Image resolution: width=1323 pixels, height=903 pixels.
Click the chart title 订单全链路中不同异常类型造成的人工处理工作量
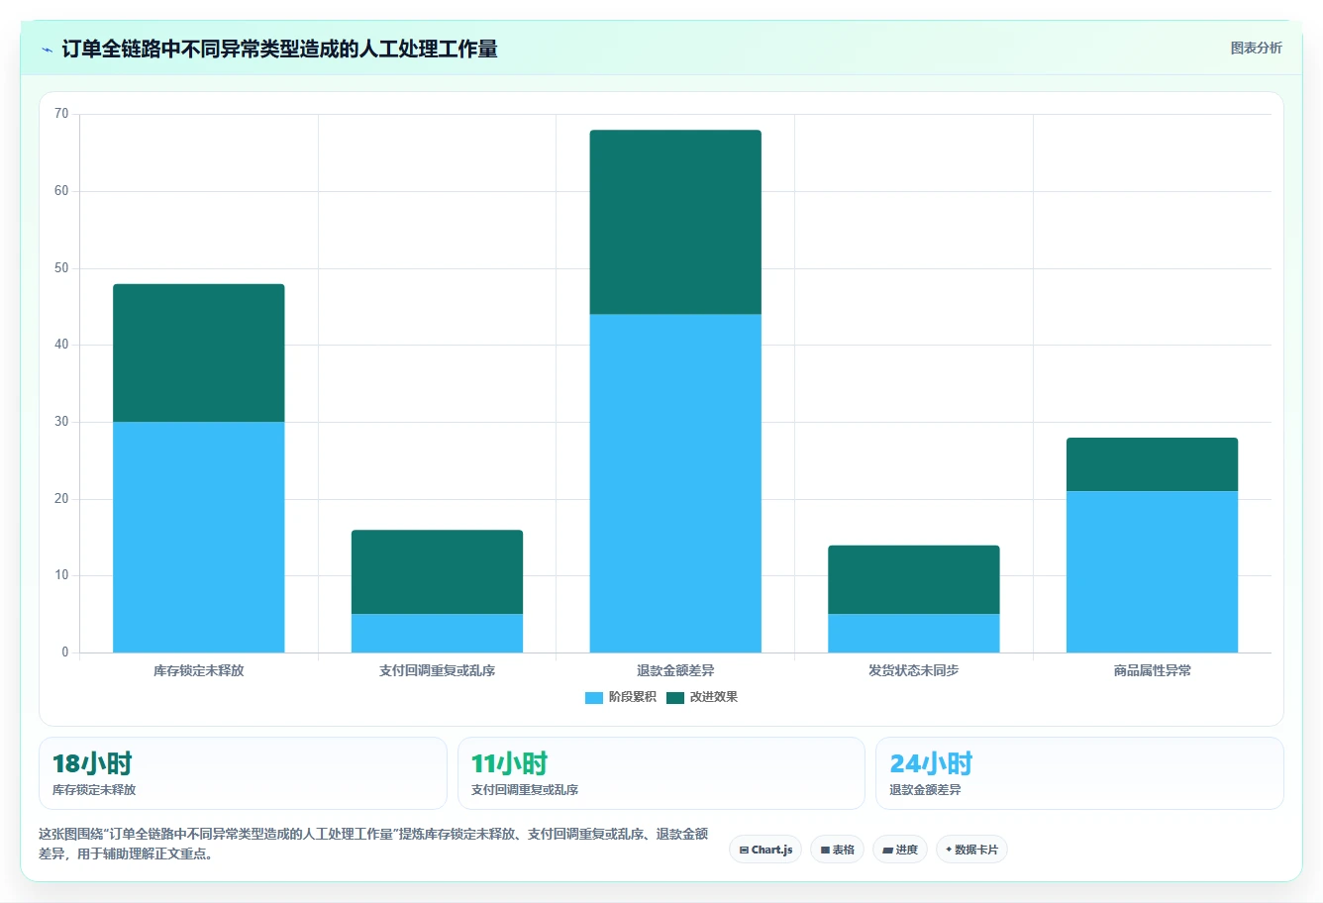(x=279, y=49)
